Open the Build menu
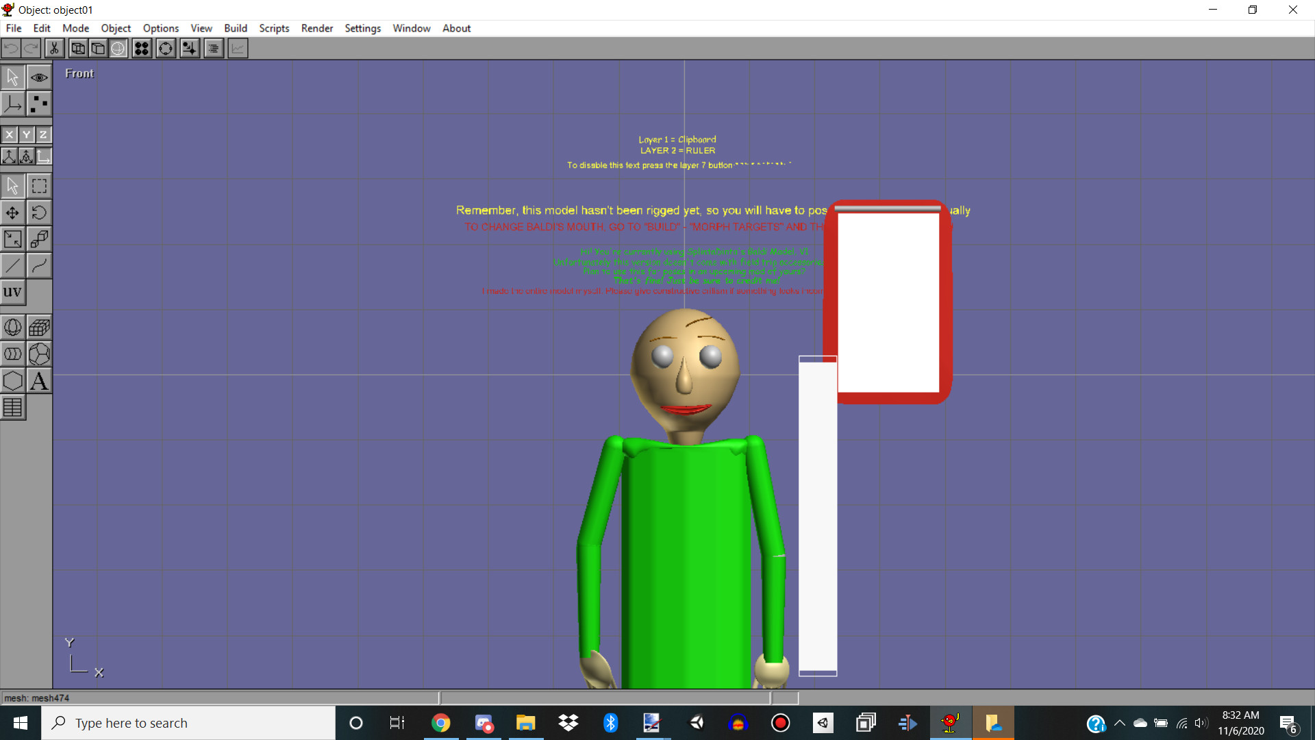 click(x=236, y=28)
